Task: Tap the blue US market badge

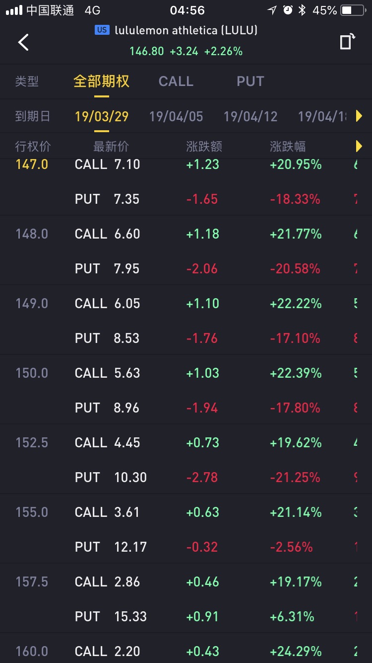Action: pyautogui.click(x=102, y=30)
